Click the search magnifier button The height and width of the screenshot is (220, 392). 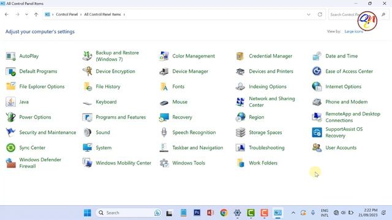[x=383, y=15]
